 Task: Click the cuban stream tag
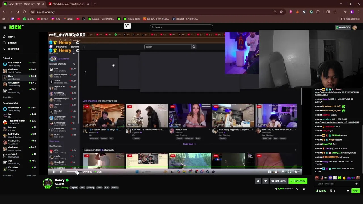coord(115,188)
